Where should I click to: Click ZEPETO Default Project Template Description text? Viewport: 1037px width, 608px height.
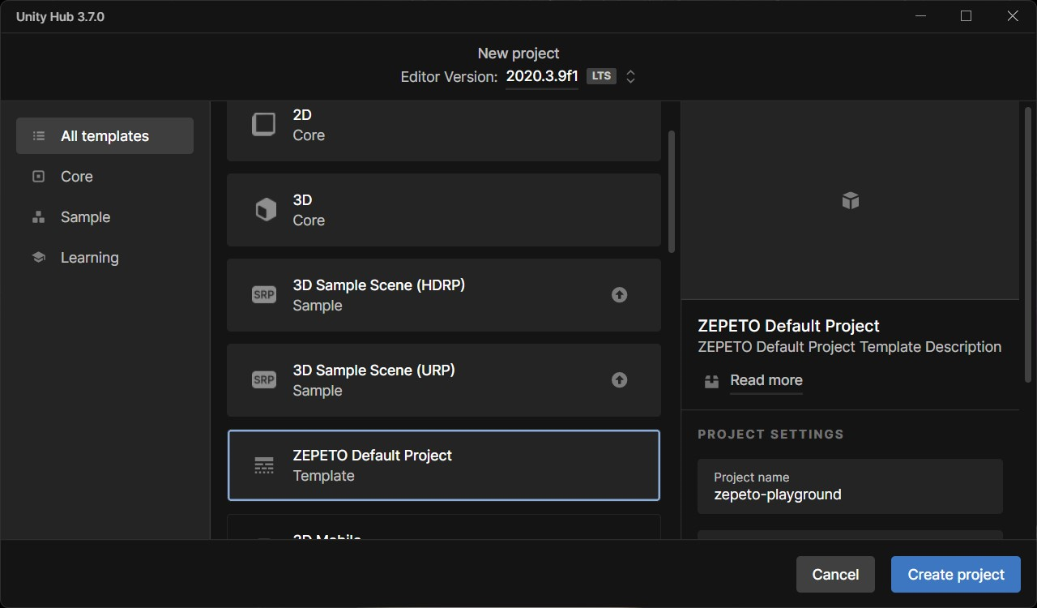[850, 347]
